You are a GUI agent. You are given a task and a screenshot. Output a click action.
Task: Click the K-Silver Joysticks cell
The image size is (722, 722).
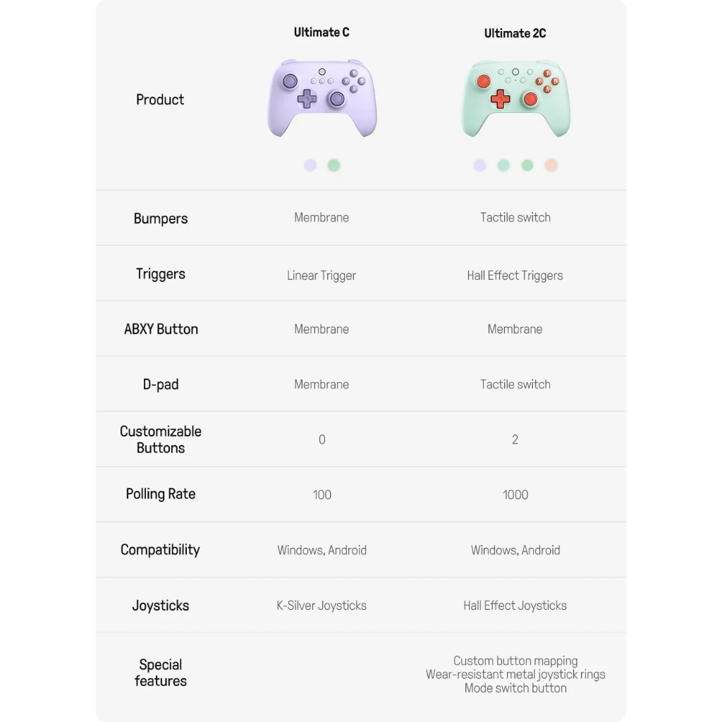pos(322,605)
